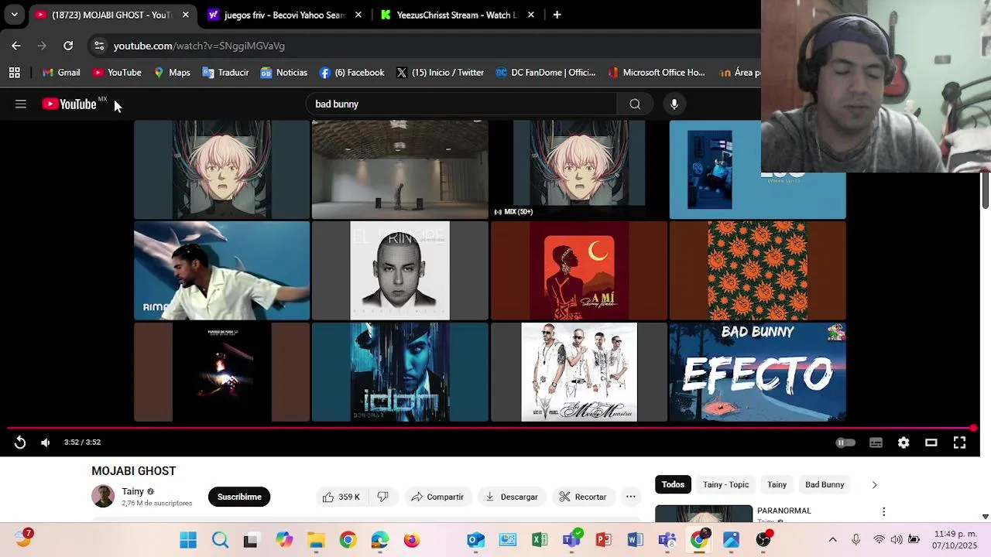Viewport: 991px width, 557px height.
Task: Open the taskbar clock and date
Action: tap(955, 540)
